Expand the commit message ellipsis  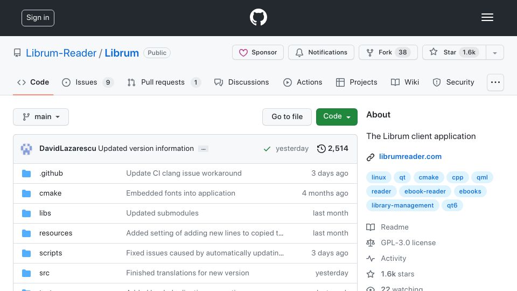tap(204, 149)
